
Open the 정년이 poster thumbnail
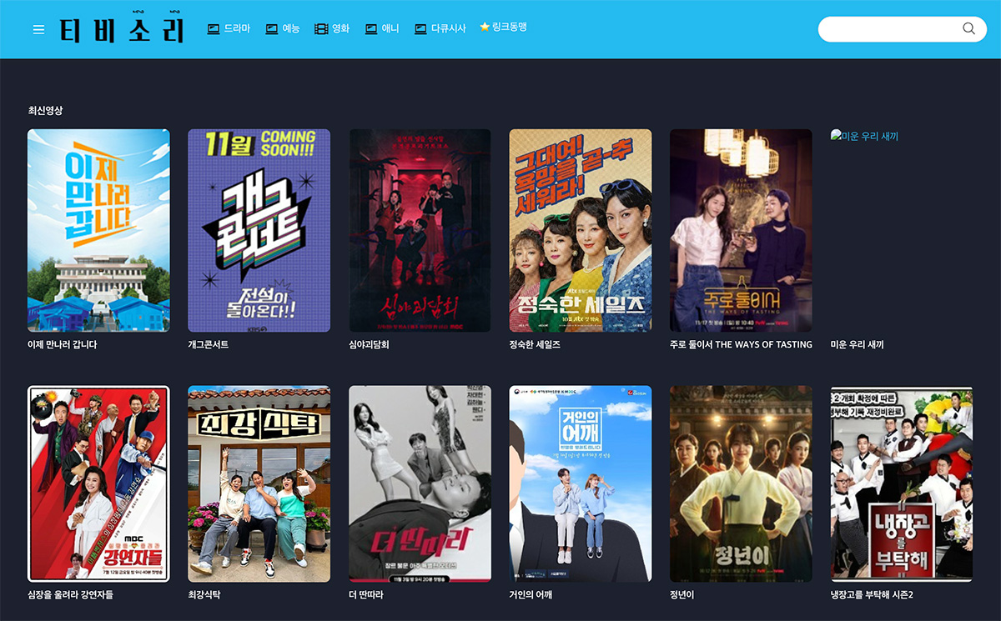[x=741, y=483]
